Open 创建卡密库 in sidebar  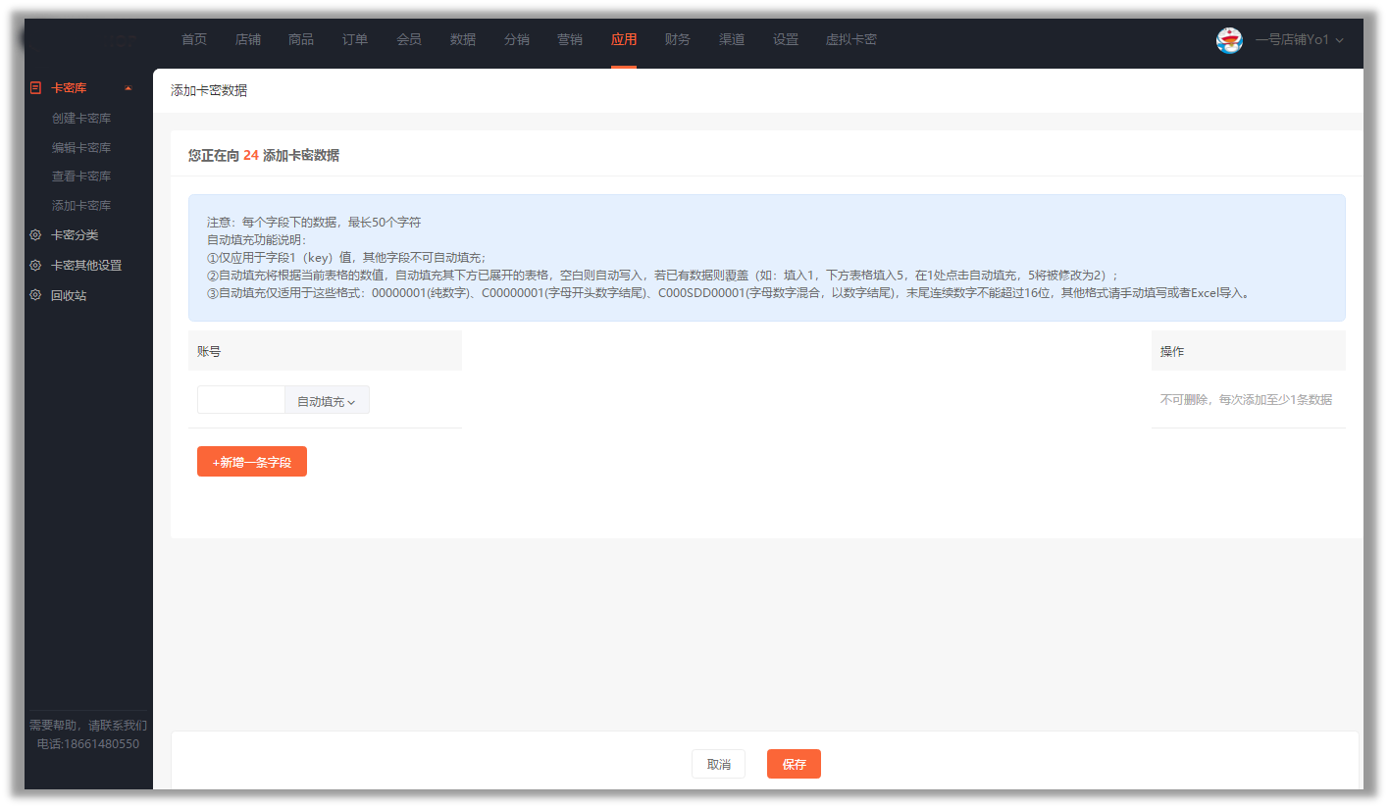[x=81, y=119]
